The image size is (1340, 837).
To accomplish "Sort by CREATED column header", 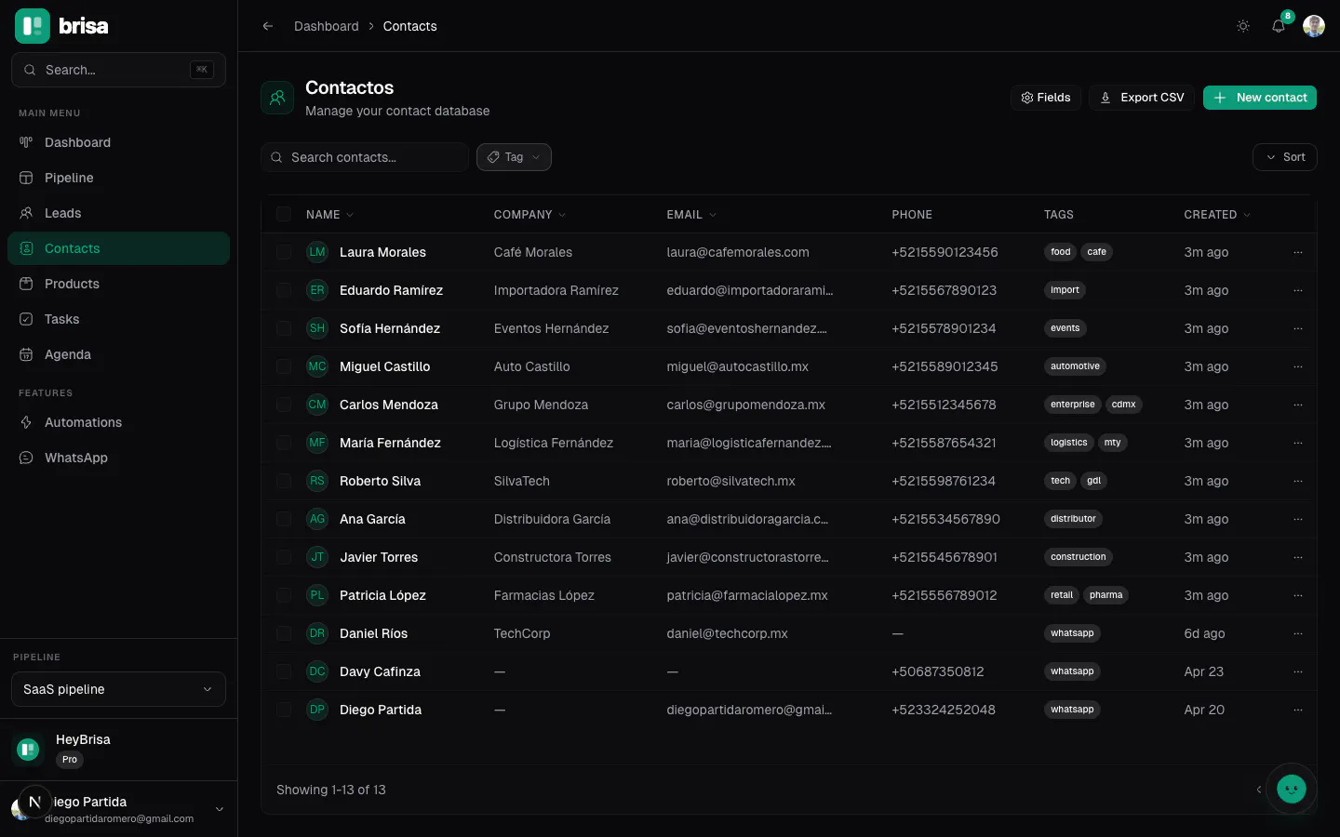I will (1217, 215).
